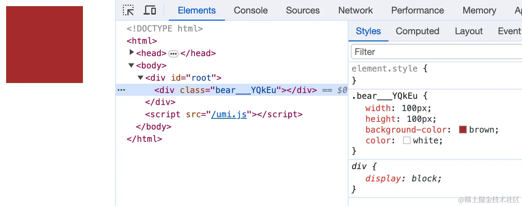The image size is (522, 206).
Task: Collapse the div root node
Action: point(140,78)
